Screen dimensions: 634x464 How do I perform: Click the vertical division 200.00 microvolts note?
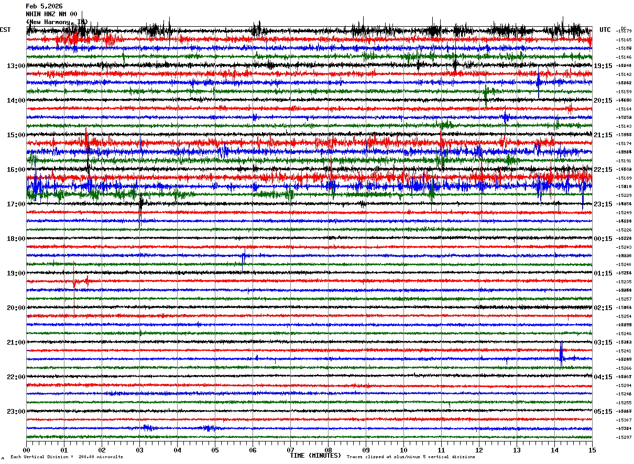[x=67, y=457]
